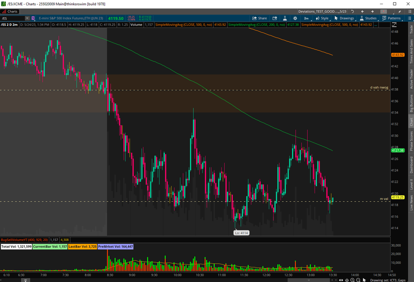Open Deviations_TEST_GOOD workspace selector

322,12
